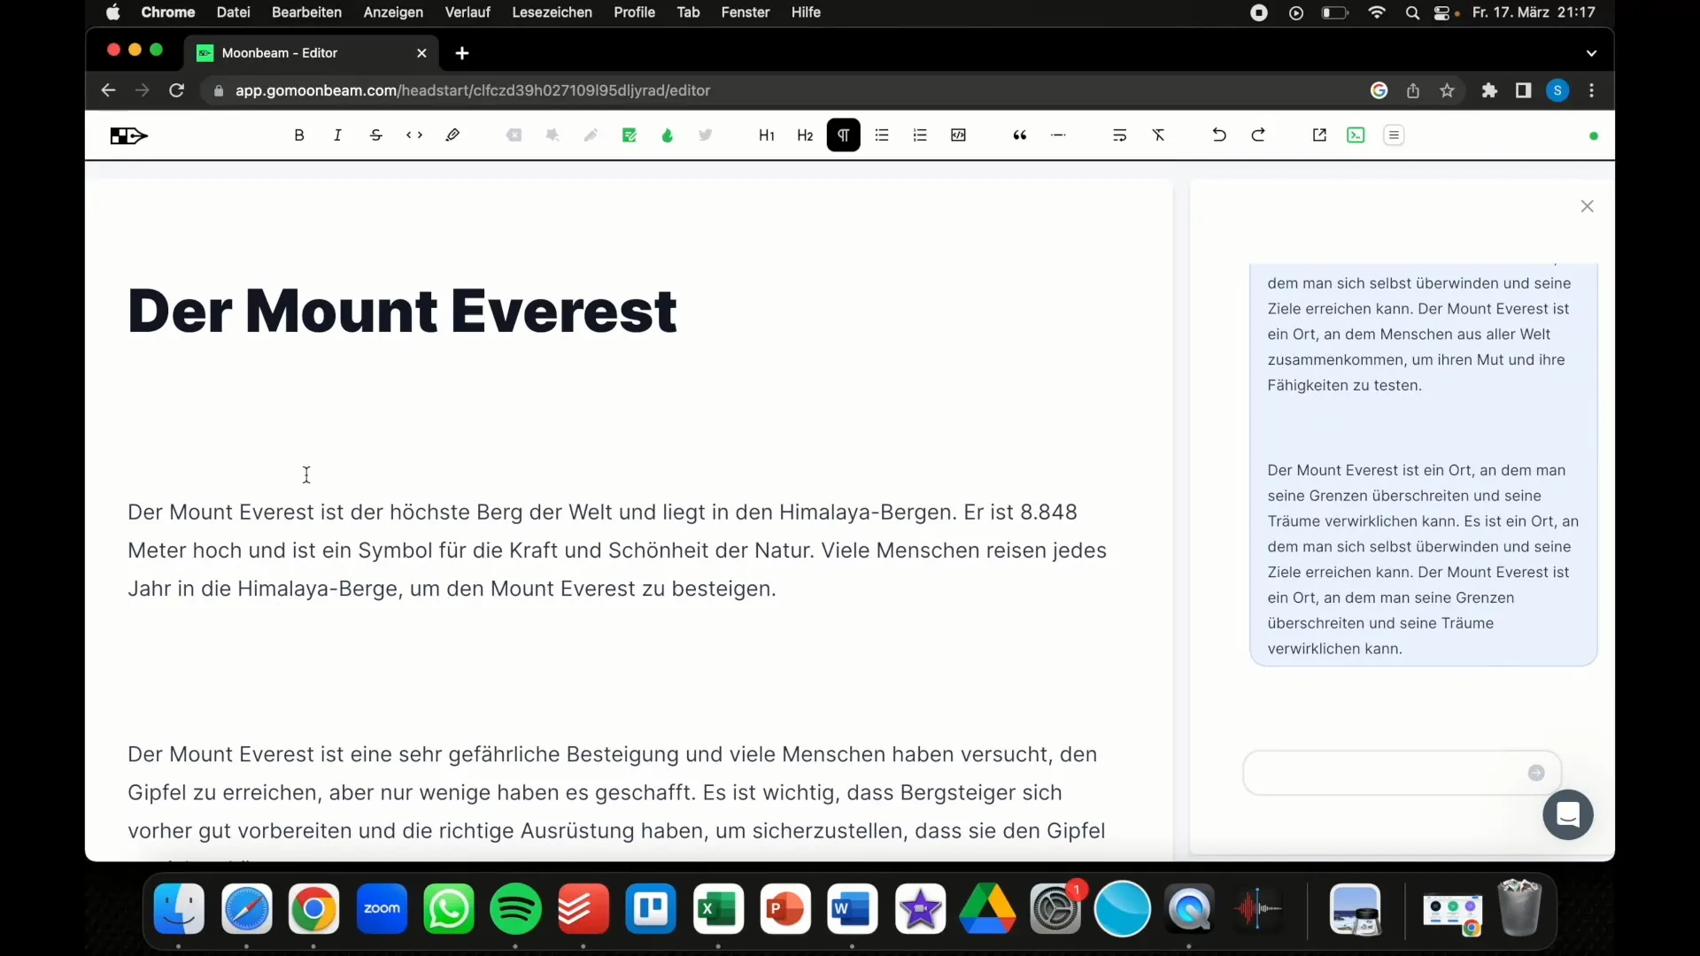Apply strikethrough to selected text
Viewport: 1700px width, 956px height.
[376, 135]
